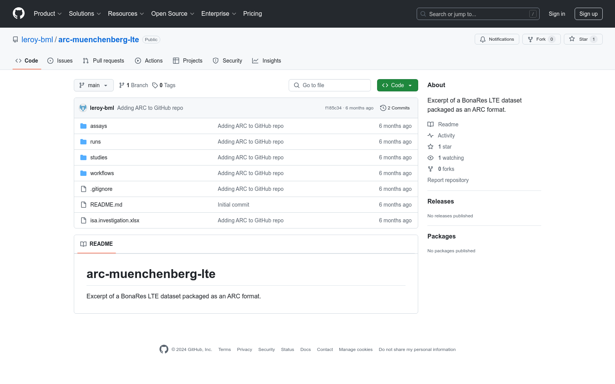615x384 pixels.
Task: Open the Solutions dropdown menu
Action: (x=85, y=13)
